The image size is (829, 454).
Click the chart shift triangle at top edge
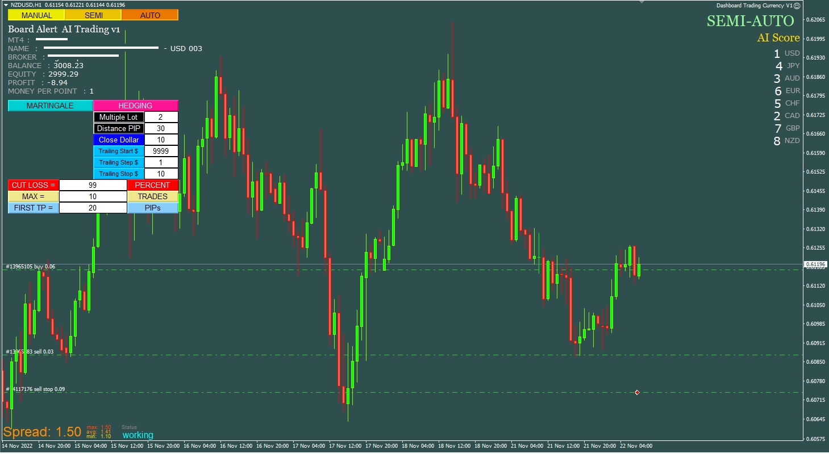642,2
